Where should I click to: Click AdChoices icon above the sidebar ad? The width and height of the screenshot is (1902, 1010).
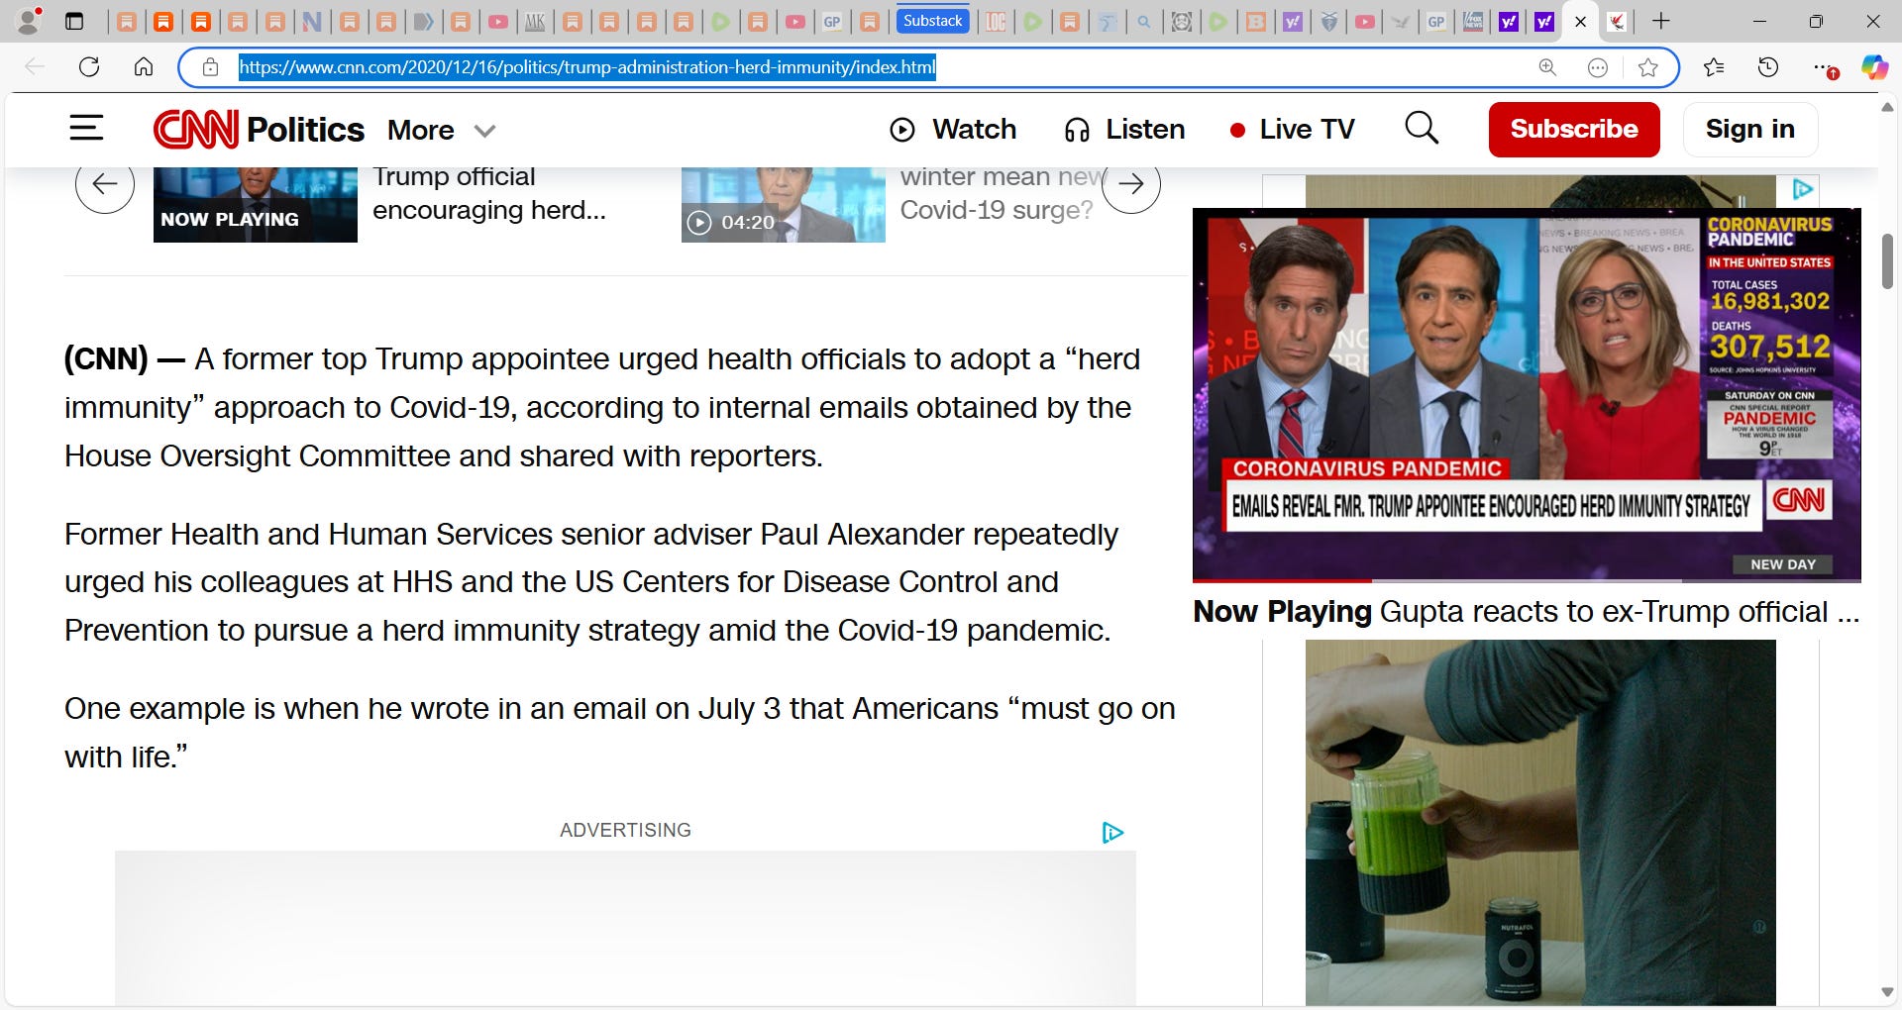point(1803,189)
